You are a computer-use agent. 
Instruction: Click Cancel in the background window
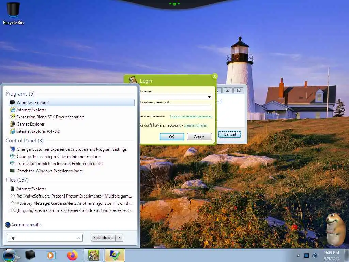(x=230, y=134)
